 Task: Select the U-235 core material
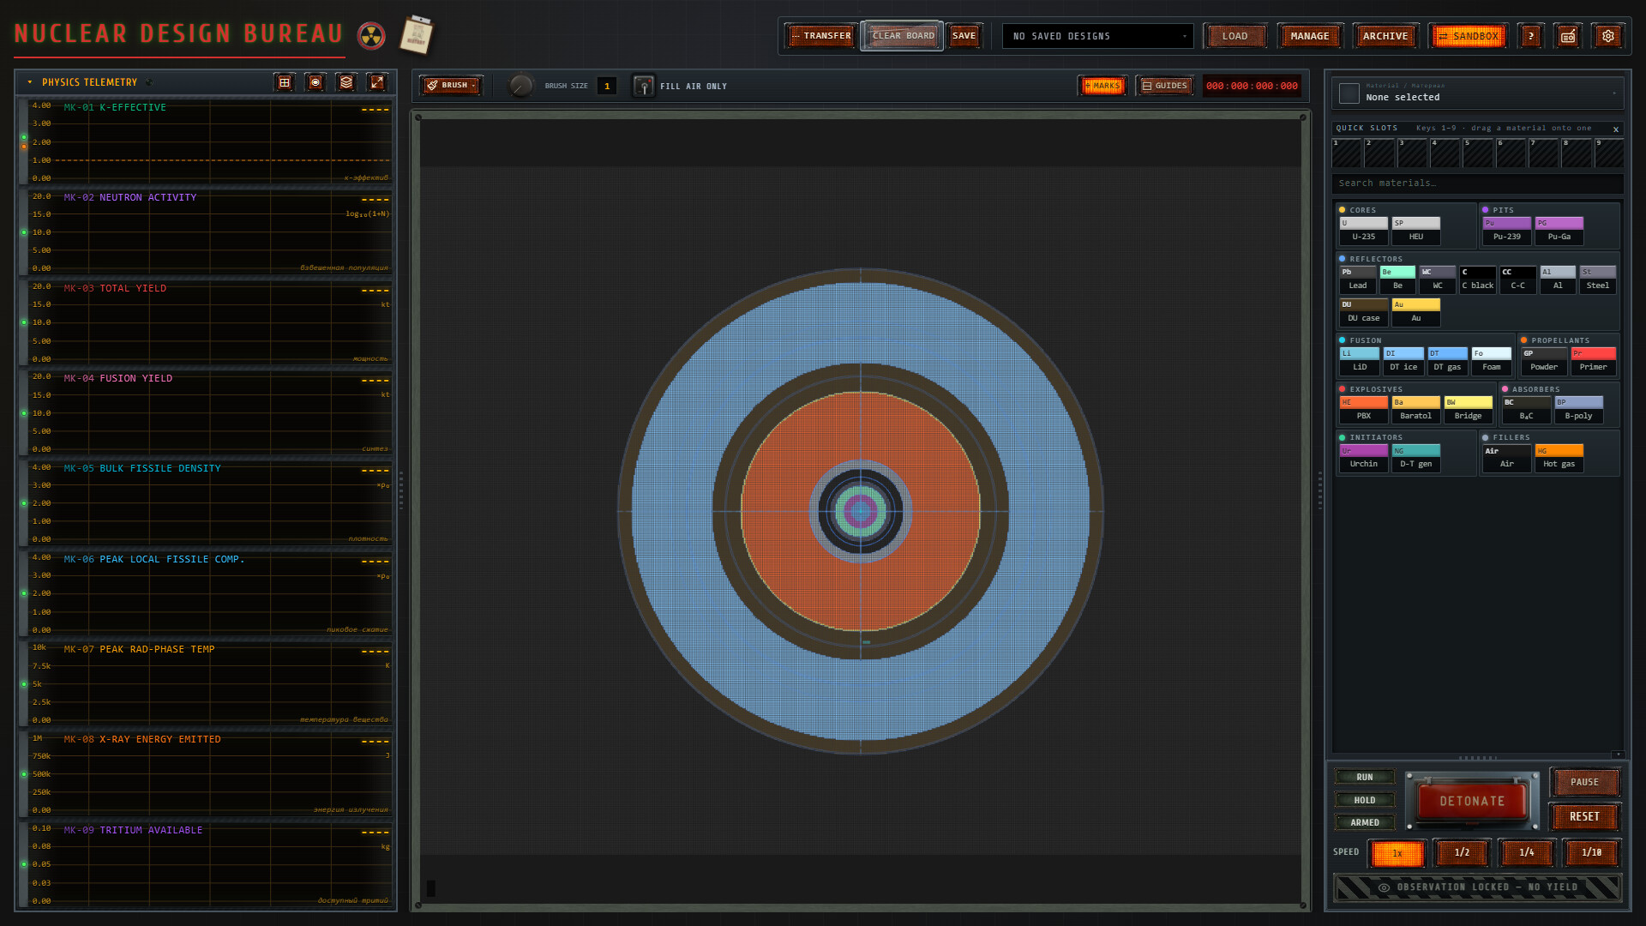click(x=1363, y=230)
